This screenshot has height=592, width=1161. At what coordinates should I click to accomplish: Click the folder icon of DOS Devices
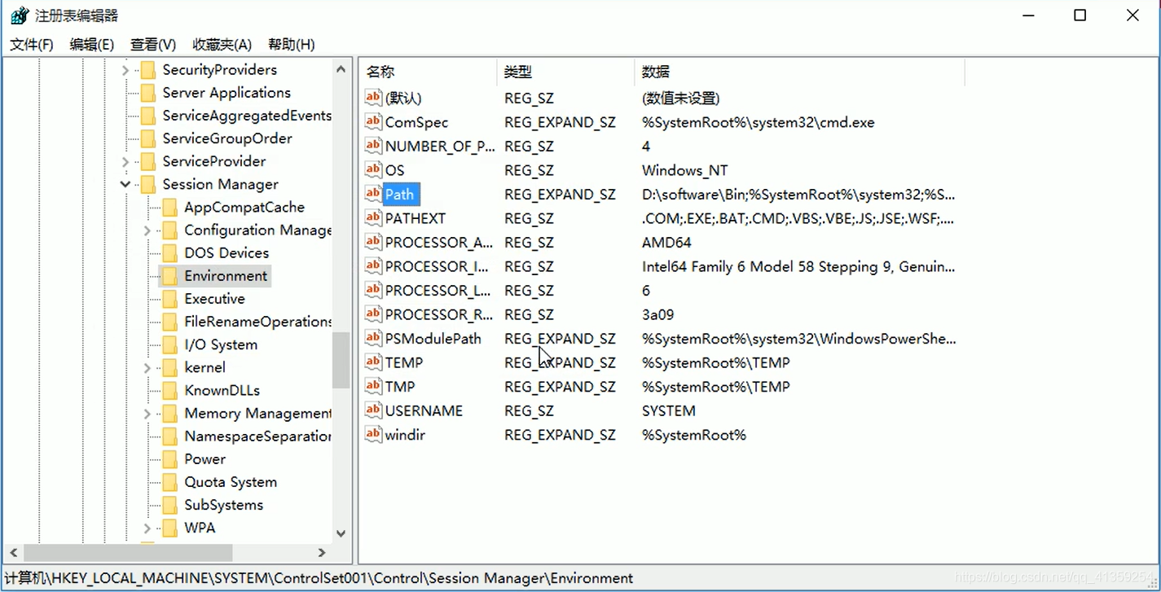[169, 253]
